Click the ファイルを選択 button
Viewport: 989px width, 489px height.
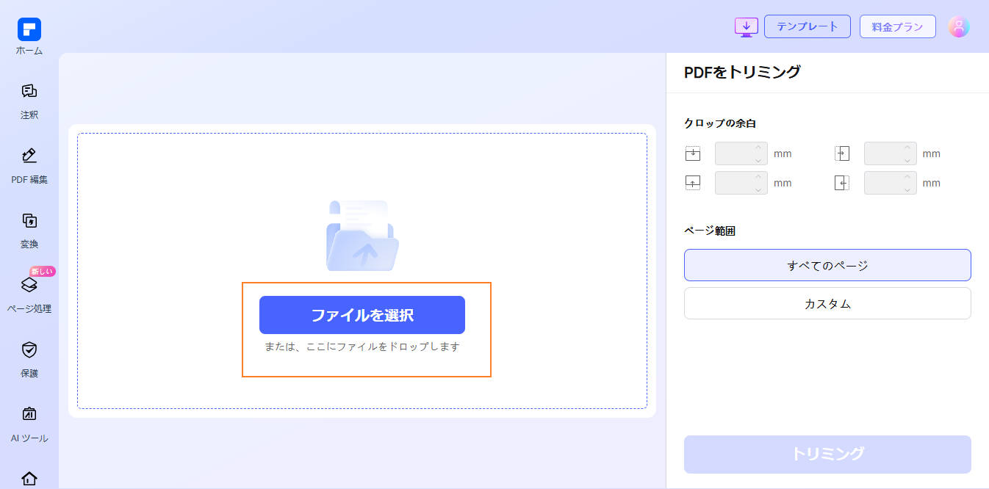click(x=362, y=315)
